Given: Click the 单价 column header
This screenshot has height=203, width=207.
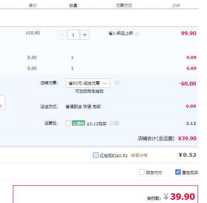Looking at the screenshot, I should click(x=33, y=6).
